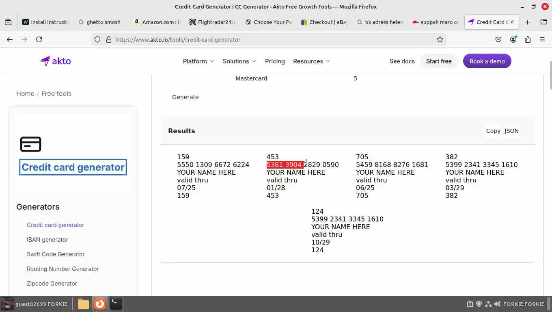
Task: Expand the Solutions dropdown menu
Action: pos(239,61)
